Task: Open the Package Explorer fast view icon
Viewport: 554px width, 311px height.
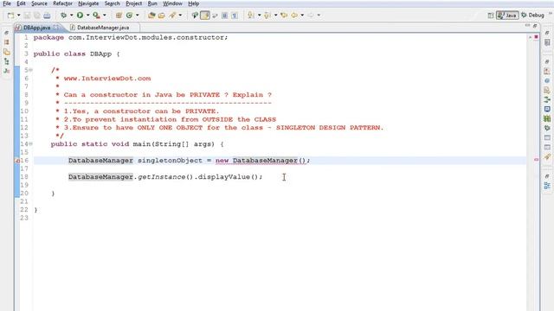Action: coord(7,42)
